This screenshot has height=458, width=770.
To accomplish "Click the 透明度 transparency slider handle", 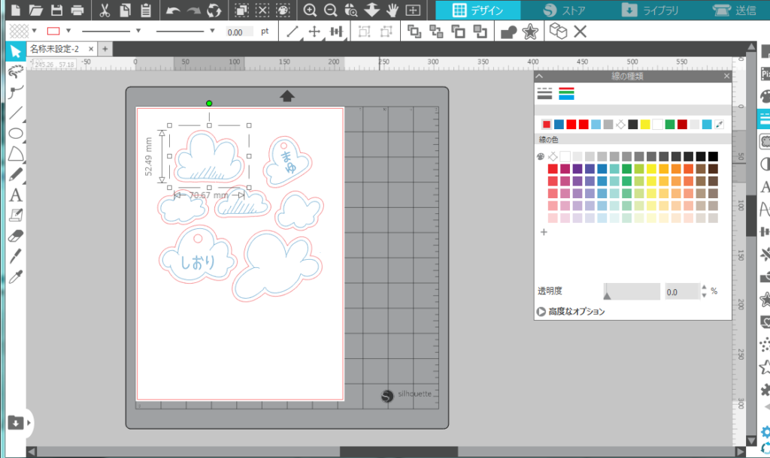I will point(607,294).
